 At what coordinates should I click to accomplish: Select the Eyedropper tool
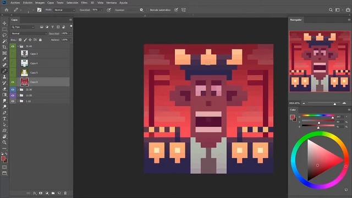pos(4,59)
